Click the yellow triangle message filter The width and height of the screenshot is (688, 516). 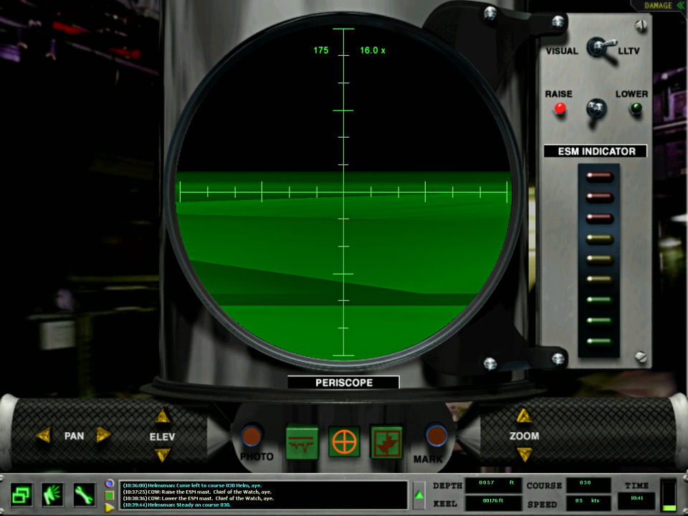coord(109,507)
